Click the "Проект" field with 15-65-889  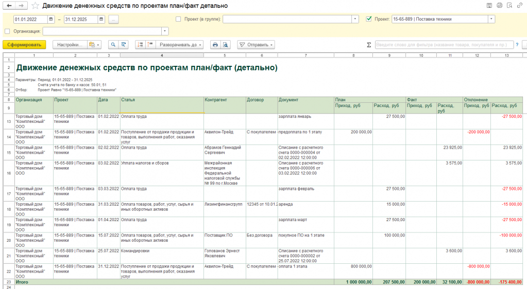pyautogui.click(x=439, y=19)
